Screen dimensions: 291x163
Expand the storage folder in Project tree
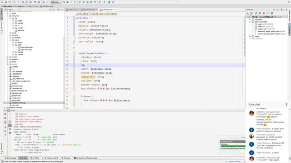[x=7, y=59]
